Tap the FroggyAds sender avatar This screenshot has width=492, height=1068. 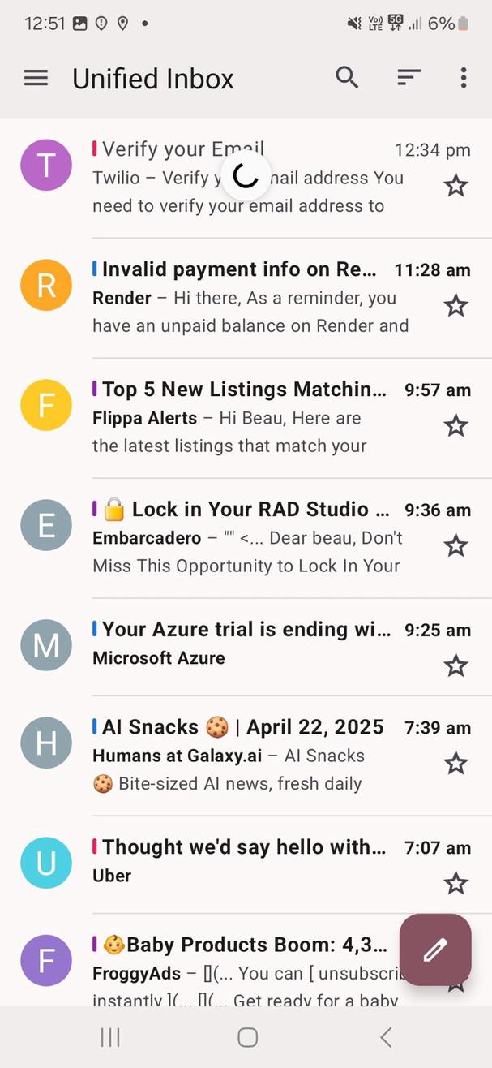(x=46, y=960)
